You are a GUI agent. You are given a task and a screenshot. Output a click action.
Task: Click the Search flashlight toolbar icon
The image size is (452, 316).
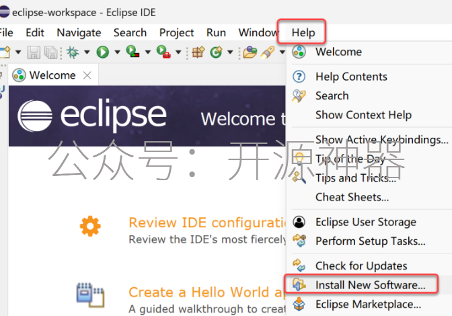268,52
